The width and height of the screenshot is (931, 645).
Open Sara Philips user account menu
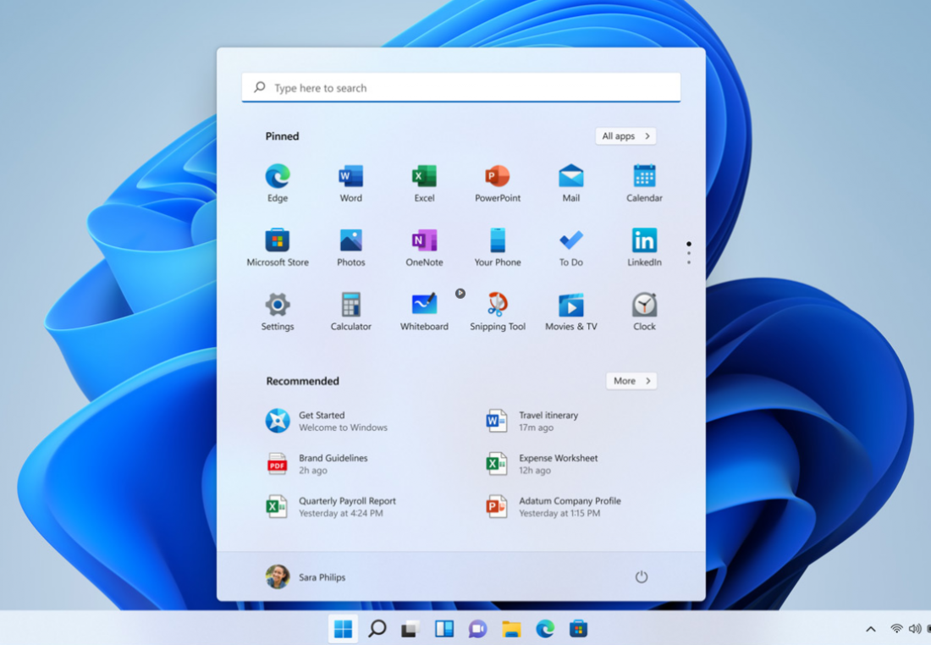pos(306,576)
